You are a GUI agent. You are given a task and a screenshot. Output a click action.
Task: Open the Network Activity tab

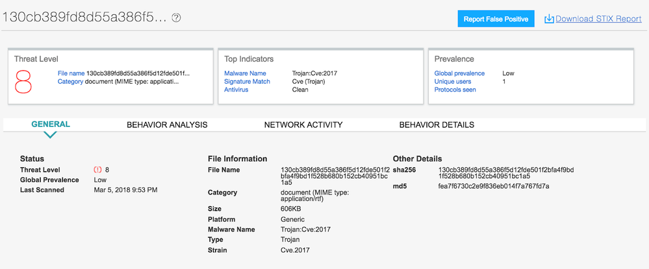tap(303, 124)
